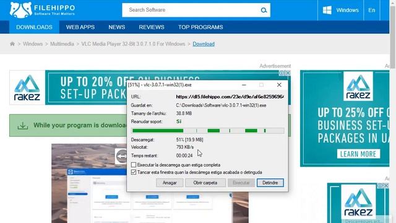The height and width of the screenshot is (223, 396).
Task: Click the search magnifier icon
Action: click(264, 10)
